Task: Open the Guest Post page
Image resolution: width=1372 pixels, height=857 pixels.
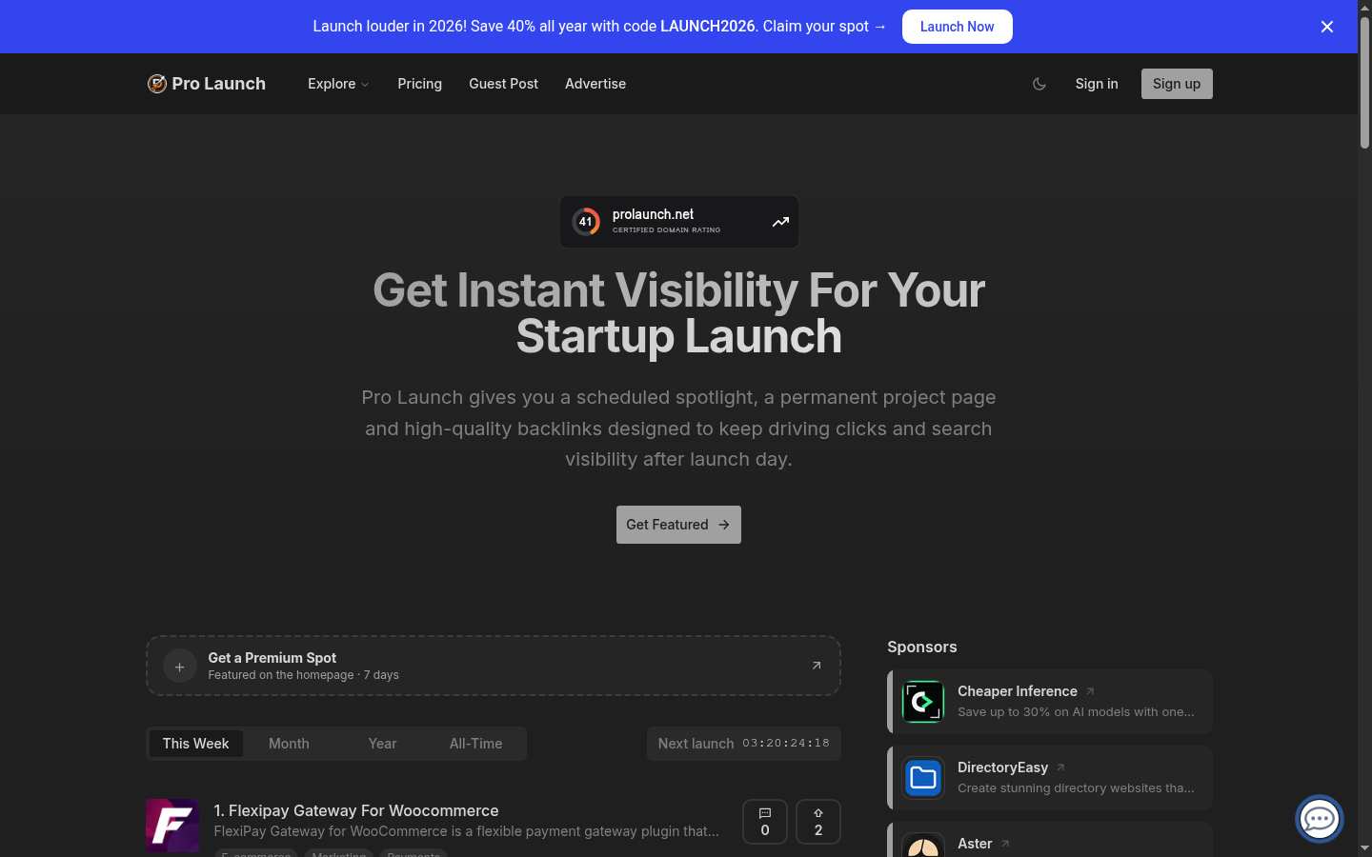Action: pyautogui.click(x=503, y=84)
